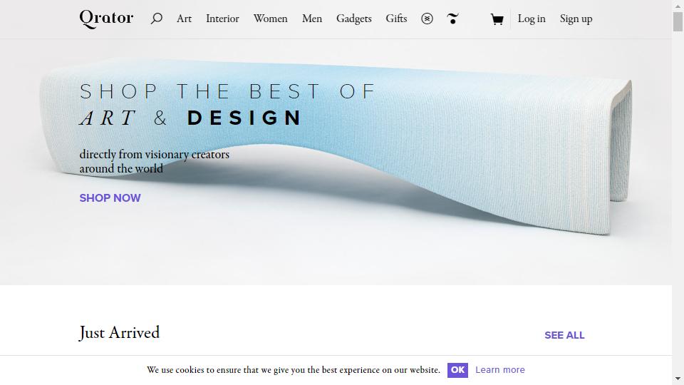Click the swirl icon beside the cart
The height and width of the screenshot is (385, 684).
point(453,19)
